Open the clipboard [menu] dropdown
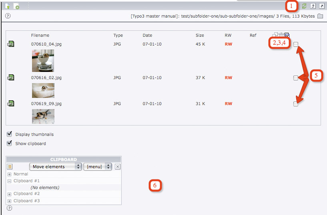 pyautogui.click(x=97, y=167)
